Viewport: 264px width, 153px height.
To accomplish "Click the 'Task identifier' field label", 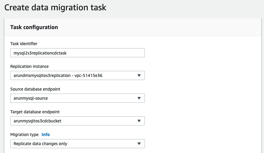I will point(24,44).
